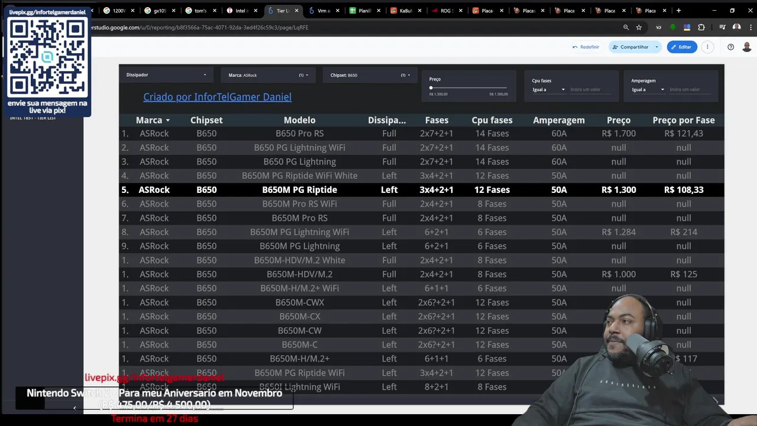Open the media control icon in browser toolbar
Image resolution: width=757 pixels, height=426 pixels.
[x=722, y=27]
